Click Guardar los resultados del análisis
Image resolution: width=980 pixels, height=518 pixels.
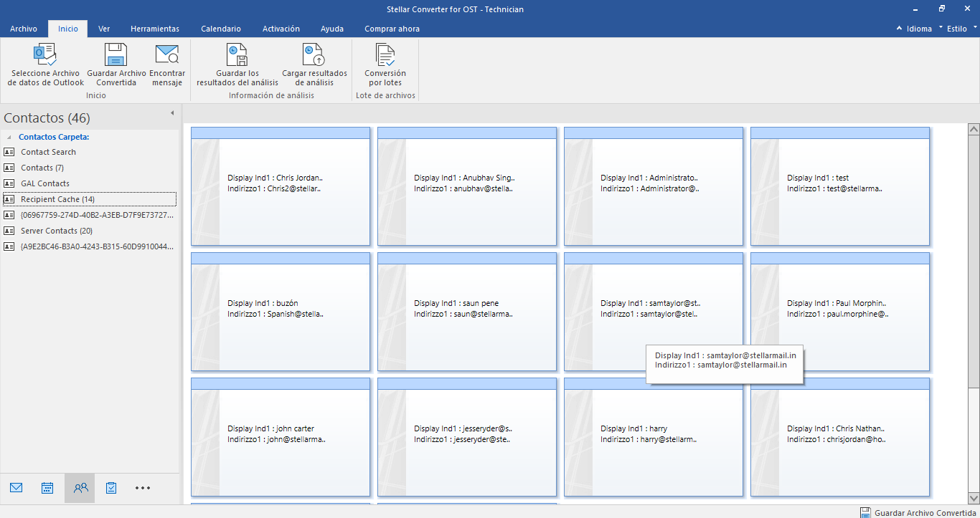pos(237,56)
